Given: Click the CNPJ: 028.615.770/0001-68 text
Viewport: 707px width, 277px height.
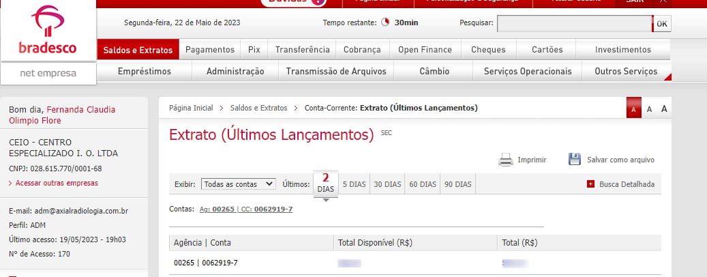Looking at the screenshot, I should click(x=55, y=169).
